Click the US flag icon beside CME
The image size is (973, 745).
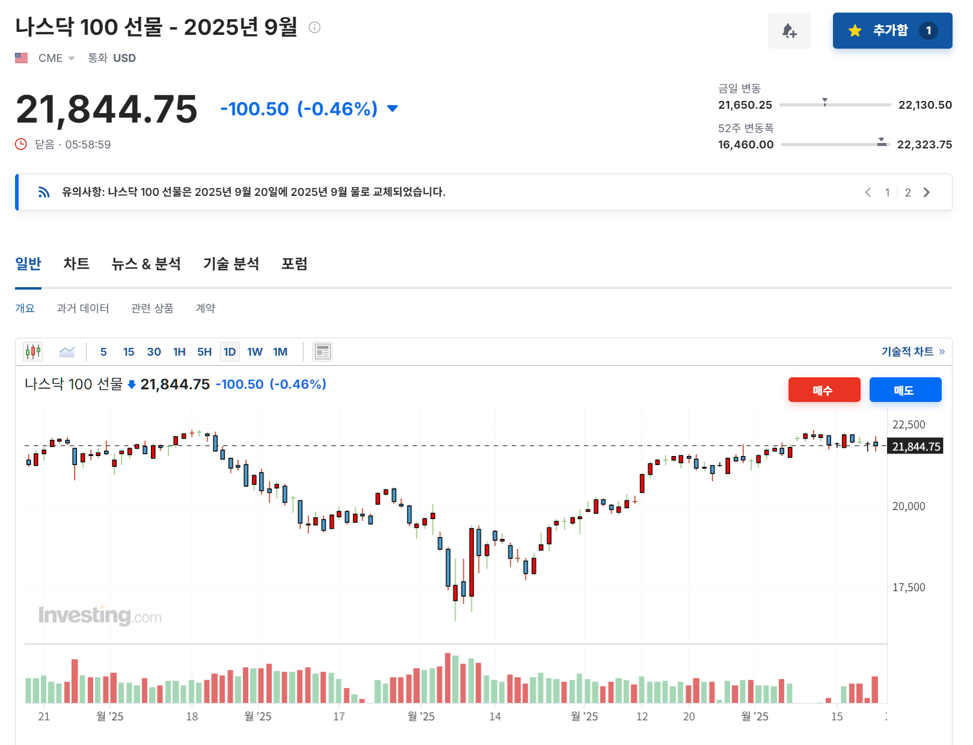point(21,58)
